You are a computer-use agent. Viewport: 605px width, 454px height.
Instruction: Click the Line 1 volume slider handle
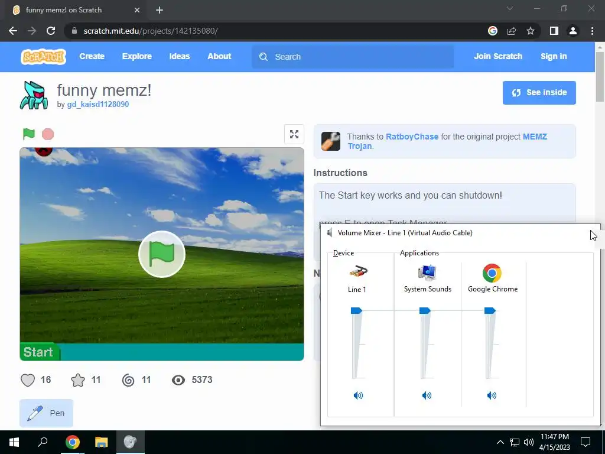[356, 310]
